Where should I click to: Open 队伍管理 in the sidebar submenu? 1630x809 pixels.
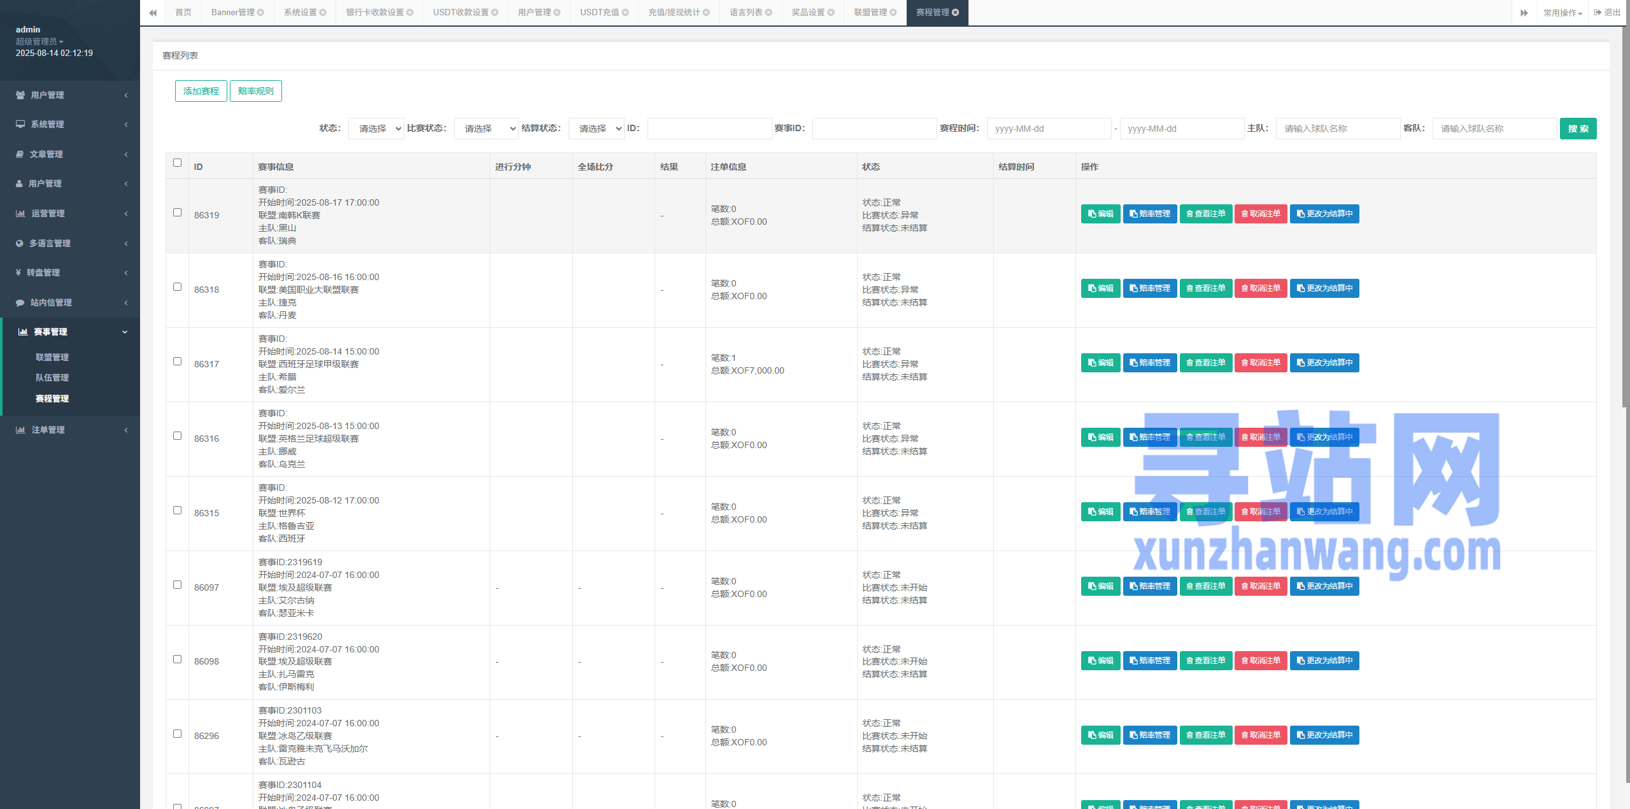click(x=52, y=377)
